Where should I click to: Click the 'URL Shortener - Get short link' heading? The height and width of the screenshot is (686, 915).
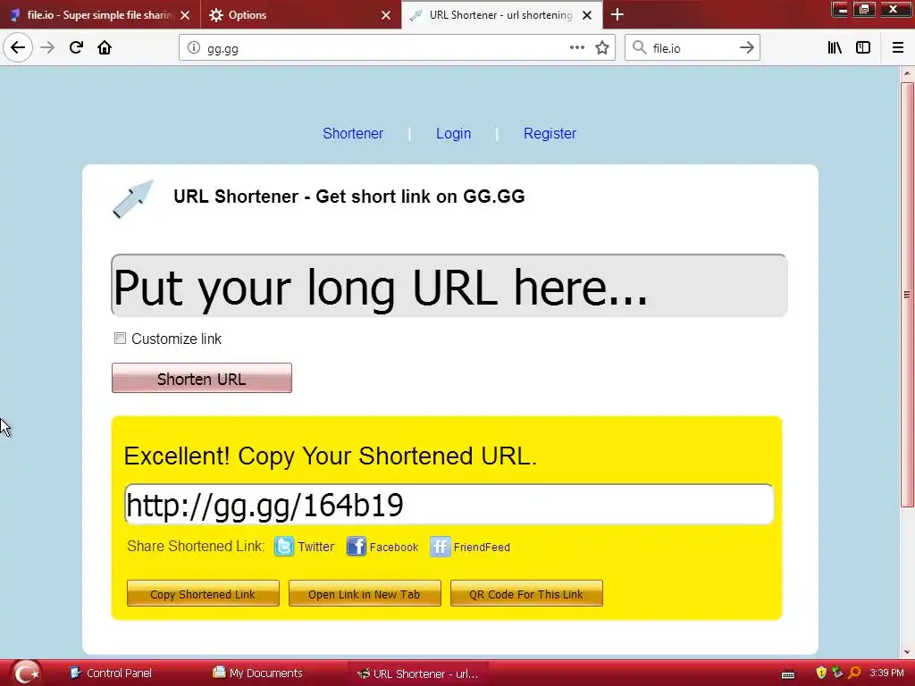click(x=349, y=197)
